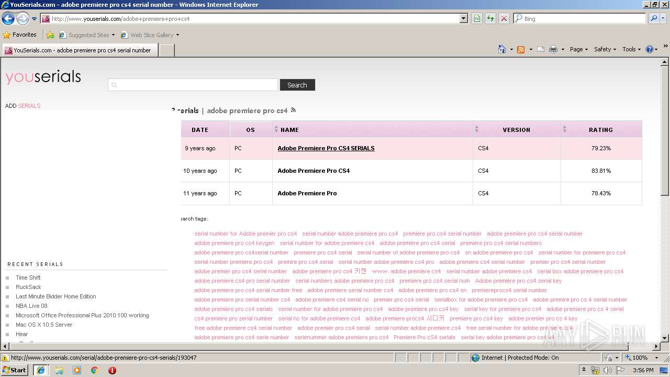Click the search tag adobe premiere pro cs4 keygen
Image resolution: width=670 pixels, height=377 pixels.
click(x=234, y=243)
